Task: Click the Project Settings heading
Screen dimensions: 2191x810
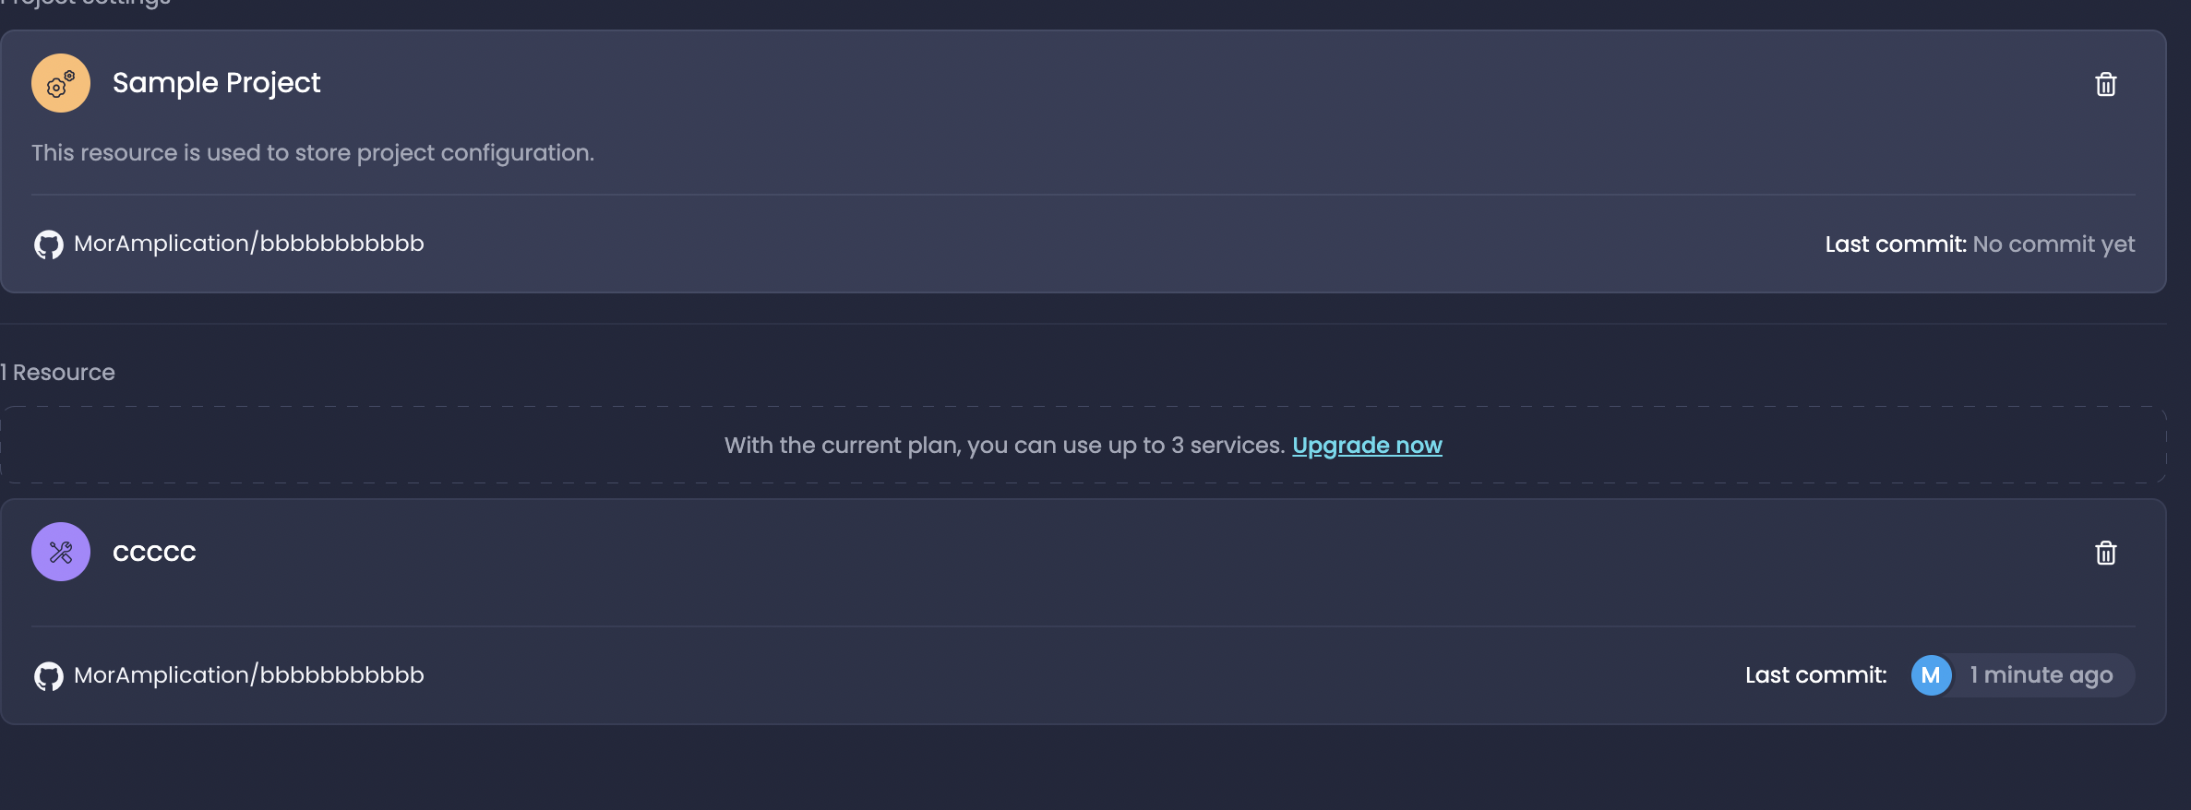Action: (83, 5)
